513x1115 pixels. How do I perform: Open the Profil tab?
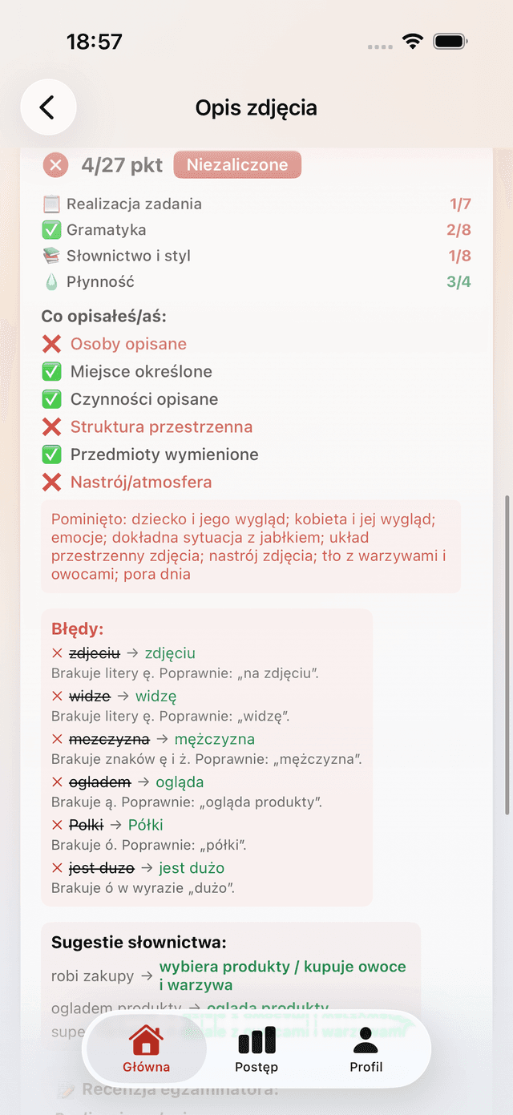point(366,1051)
